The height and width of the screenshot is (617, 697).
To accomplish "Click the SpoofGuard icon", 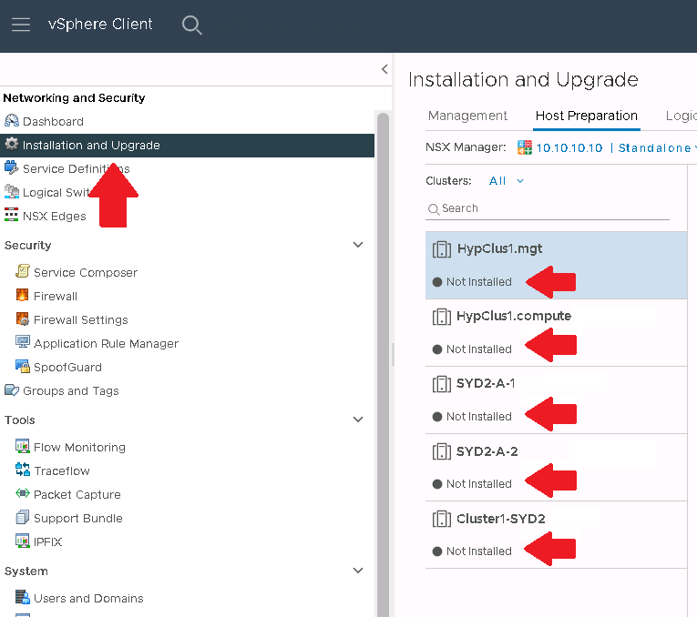I will tap(23, 366).
